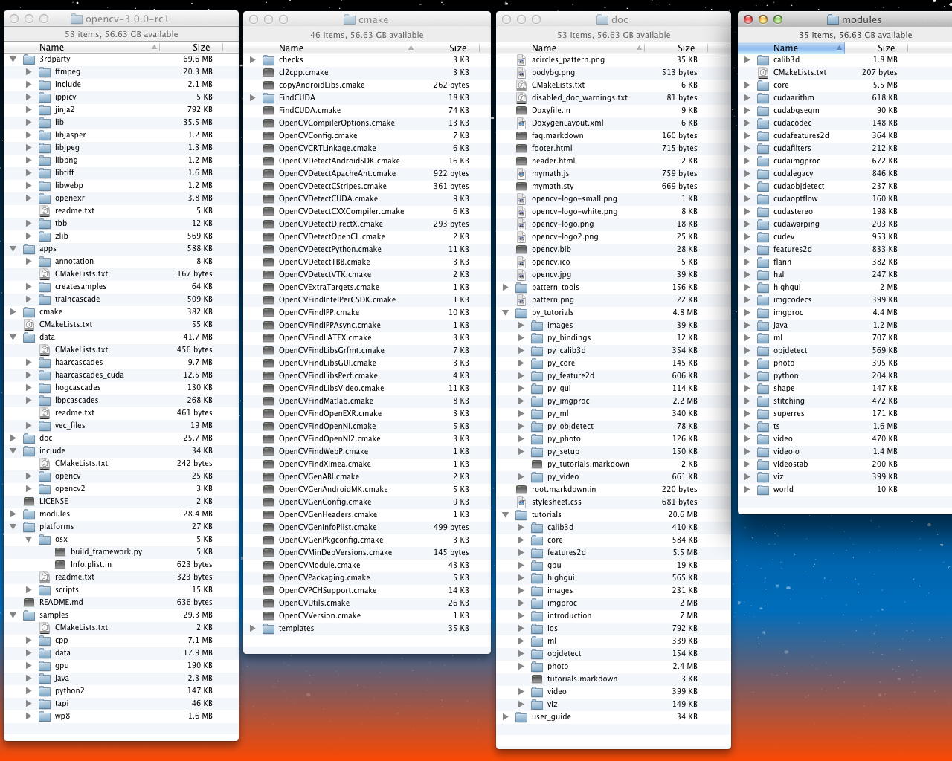Click the footer.html file icon

coord(521,149)
